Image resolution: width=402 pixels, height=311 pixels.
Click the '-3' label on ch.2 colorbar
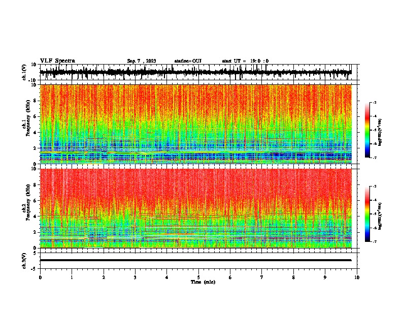[374, 186]
